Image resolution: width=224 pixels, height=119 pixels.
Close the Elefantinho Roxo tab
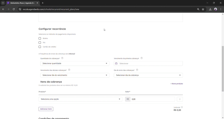coord(37,3)
